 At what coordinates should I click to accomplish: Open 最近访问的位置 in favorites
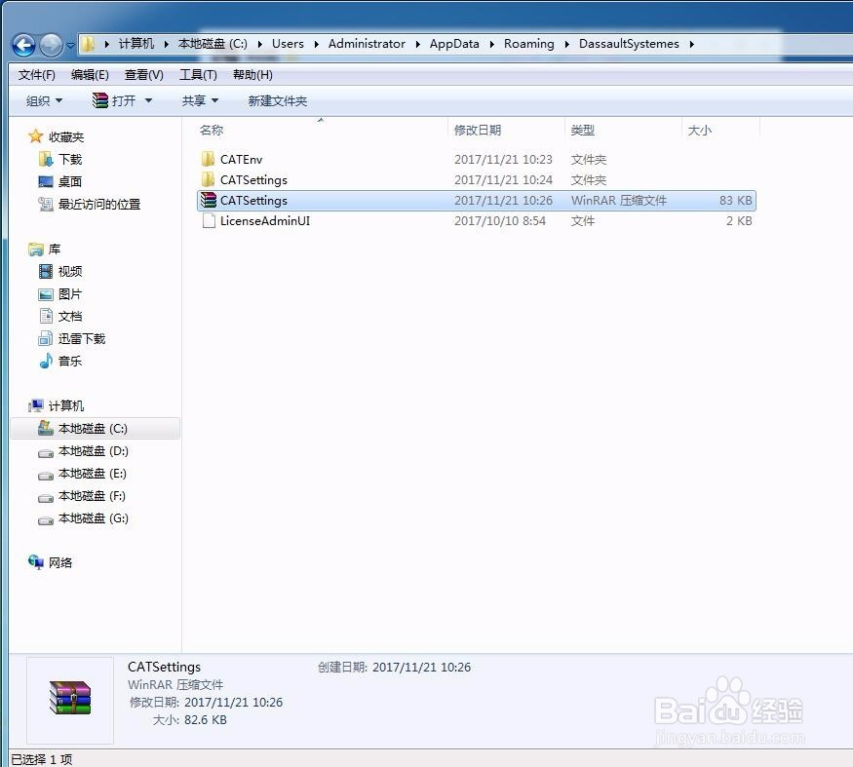[x=99, y=204]
